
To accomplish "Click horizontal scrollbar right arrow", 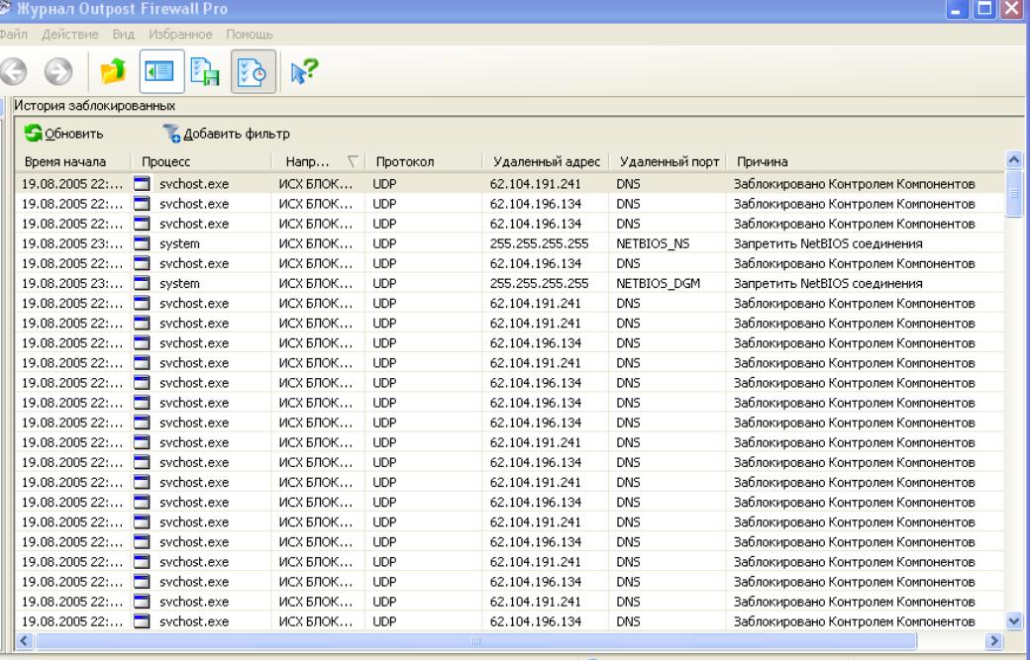I will click(x=994, y=640).
